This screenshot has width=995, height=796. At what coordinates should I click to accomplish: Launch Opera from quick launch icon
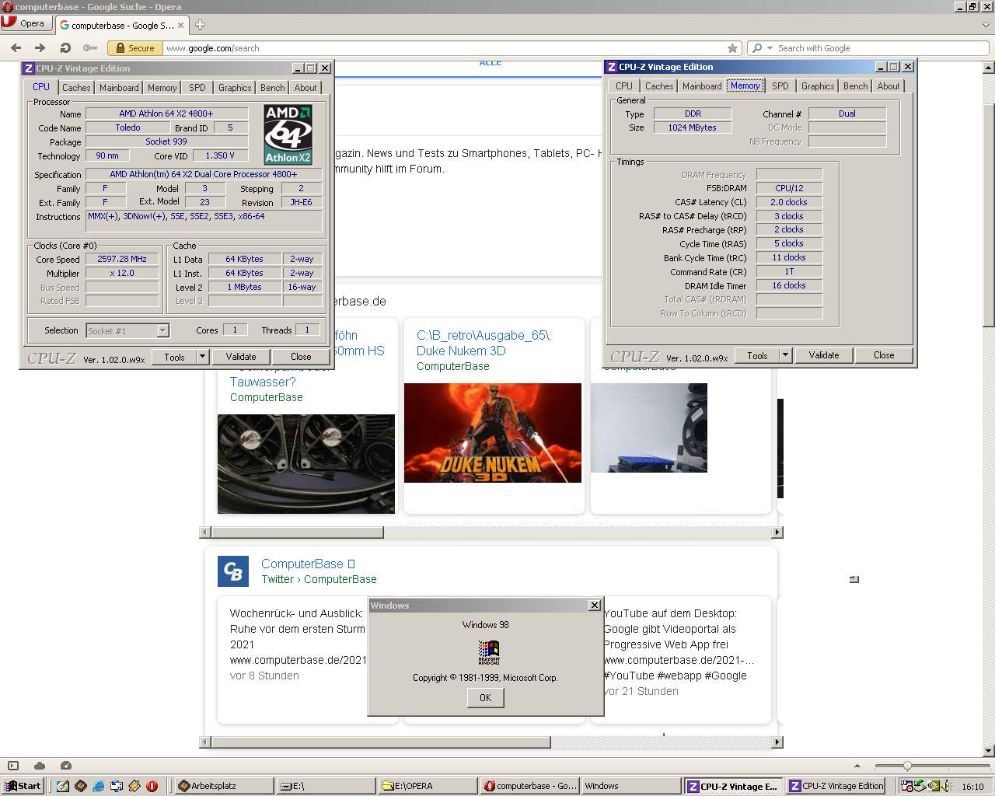(x=152, y=786)
